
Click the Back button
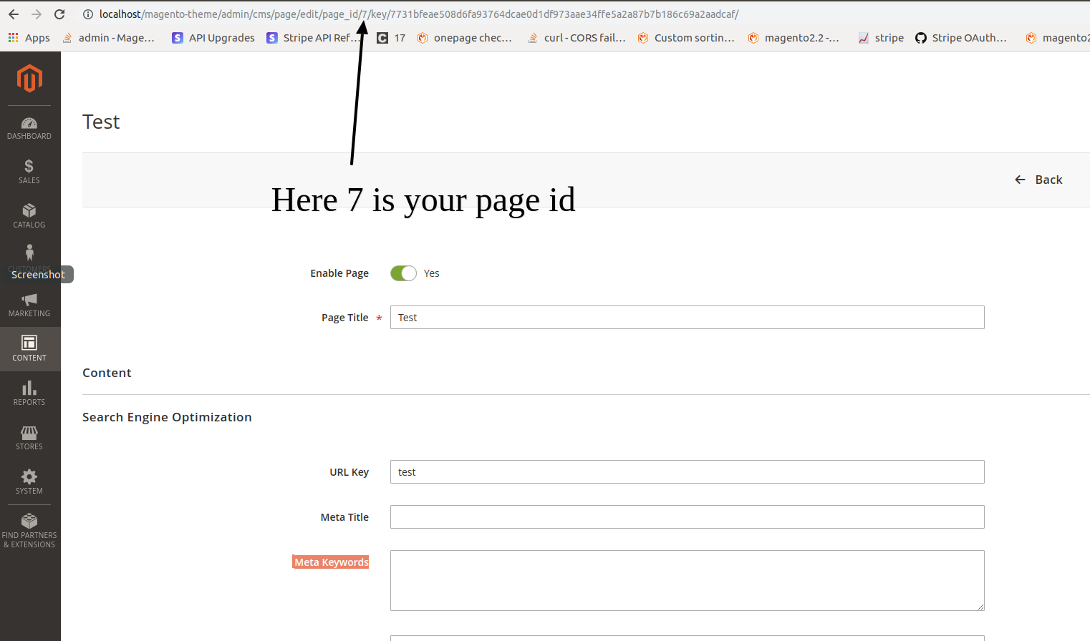coord(1038,180)
